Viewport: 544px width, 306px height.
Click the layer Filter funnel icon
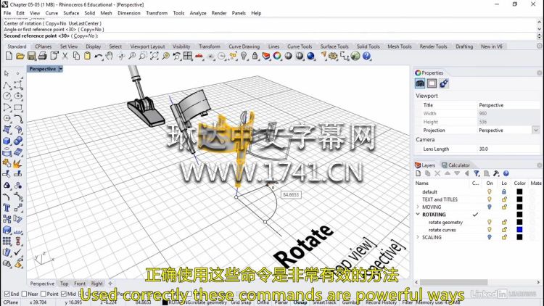(x=477, y=173)
